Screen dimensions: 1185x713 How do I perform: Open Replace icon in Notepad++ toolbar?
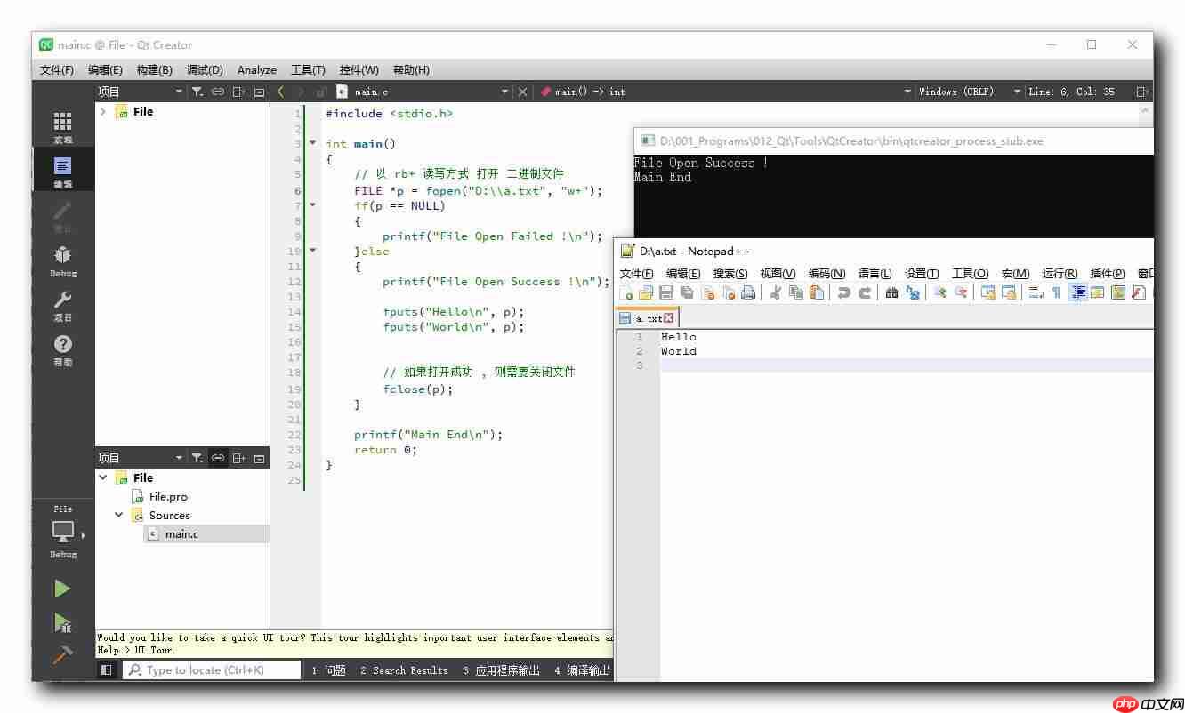click(x=913, y=292)
